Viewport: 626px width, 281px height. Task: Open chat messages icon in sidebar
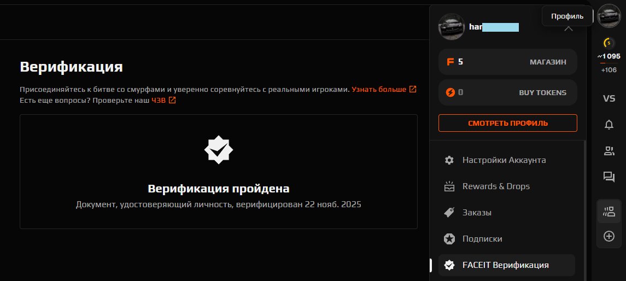[609, 177]
